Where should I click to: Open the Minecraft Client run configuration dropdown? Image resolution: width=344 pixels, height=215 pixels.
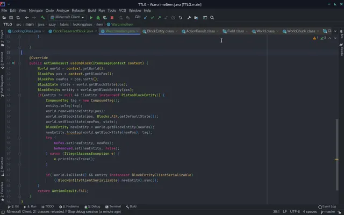(67, 17)
